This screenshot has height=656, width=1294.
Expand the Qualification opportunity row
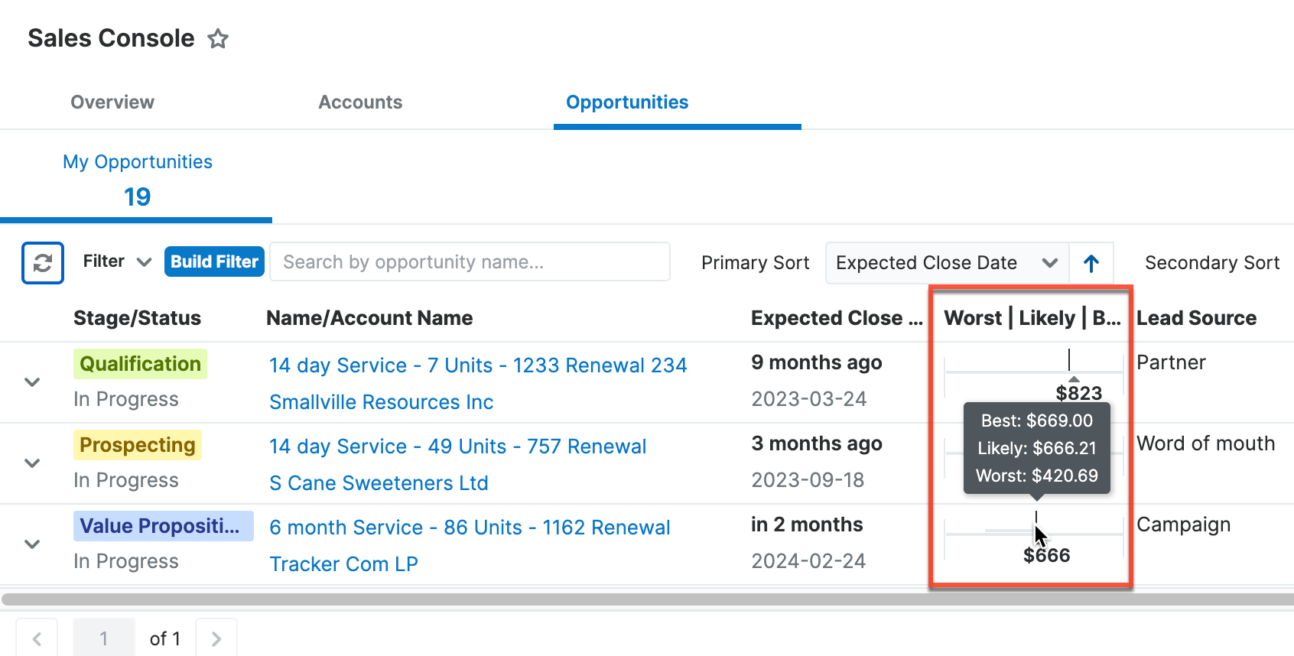(32, 382)
